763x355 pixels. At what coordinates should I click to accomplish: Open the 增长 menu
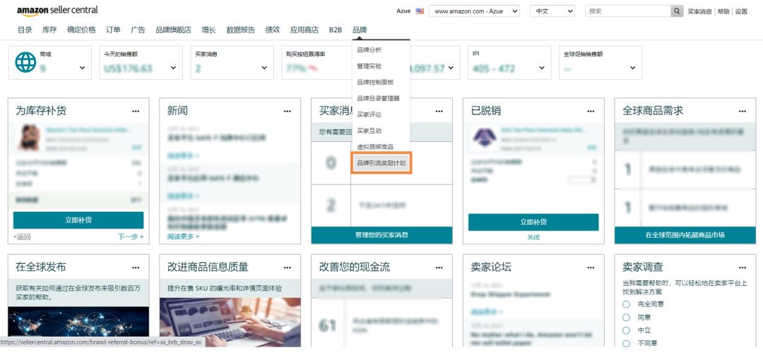pyautogui.click(x=208, y=30)
